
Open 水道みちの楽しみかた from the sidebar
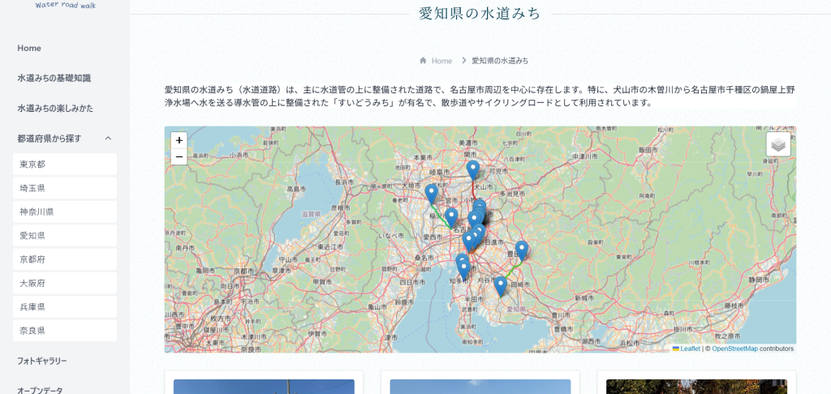click(x=55, y=109)
